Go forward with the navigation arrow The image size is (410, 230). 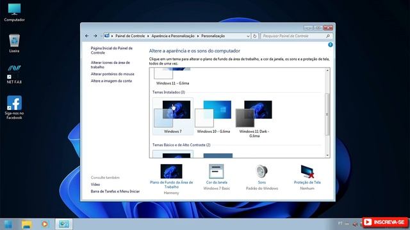coord(95,36)
